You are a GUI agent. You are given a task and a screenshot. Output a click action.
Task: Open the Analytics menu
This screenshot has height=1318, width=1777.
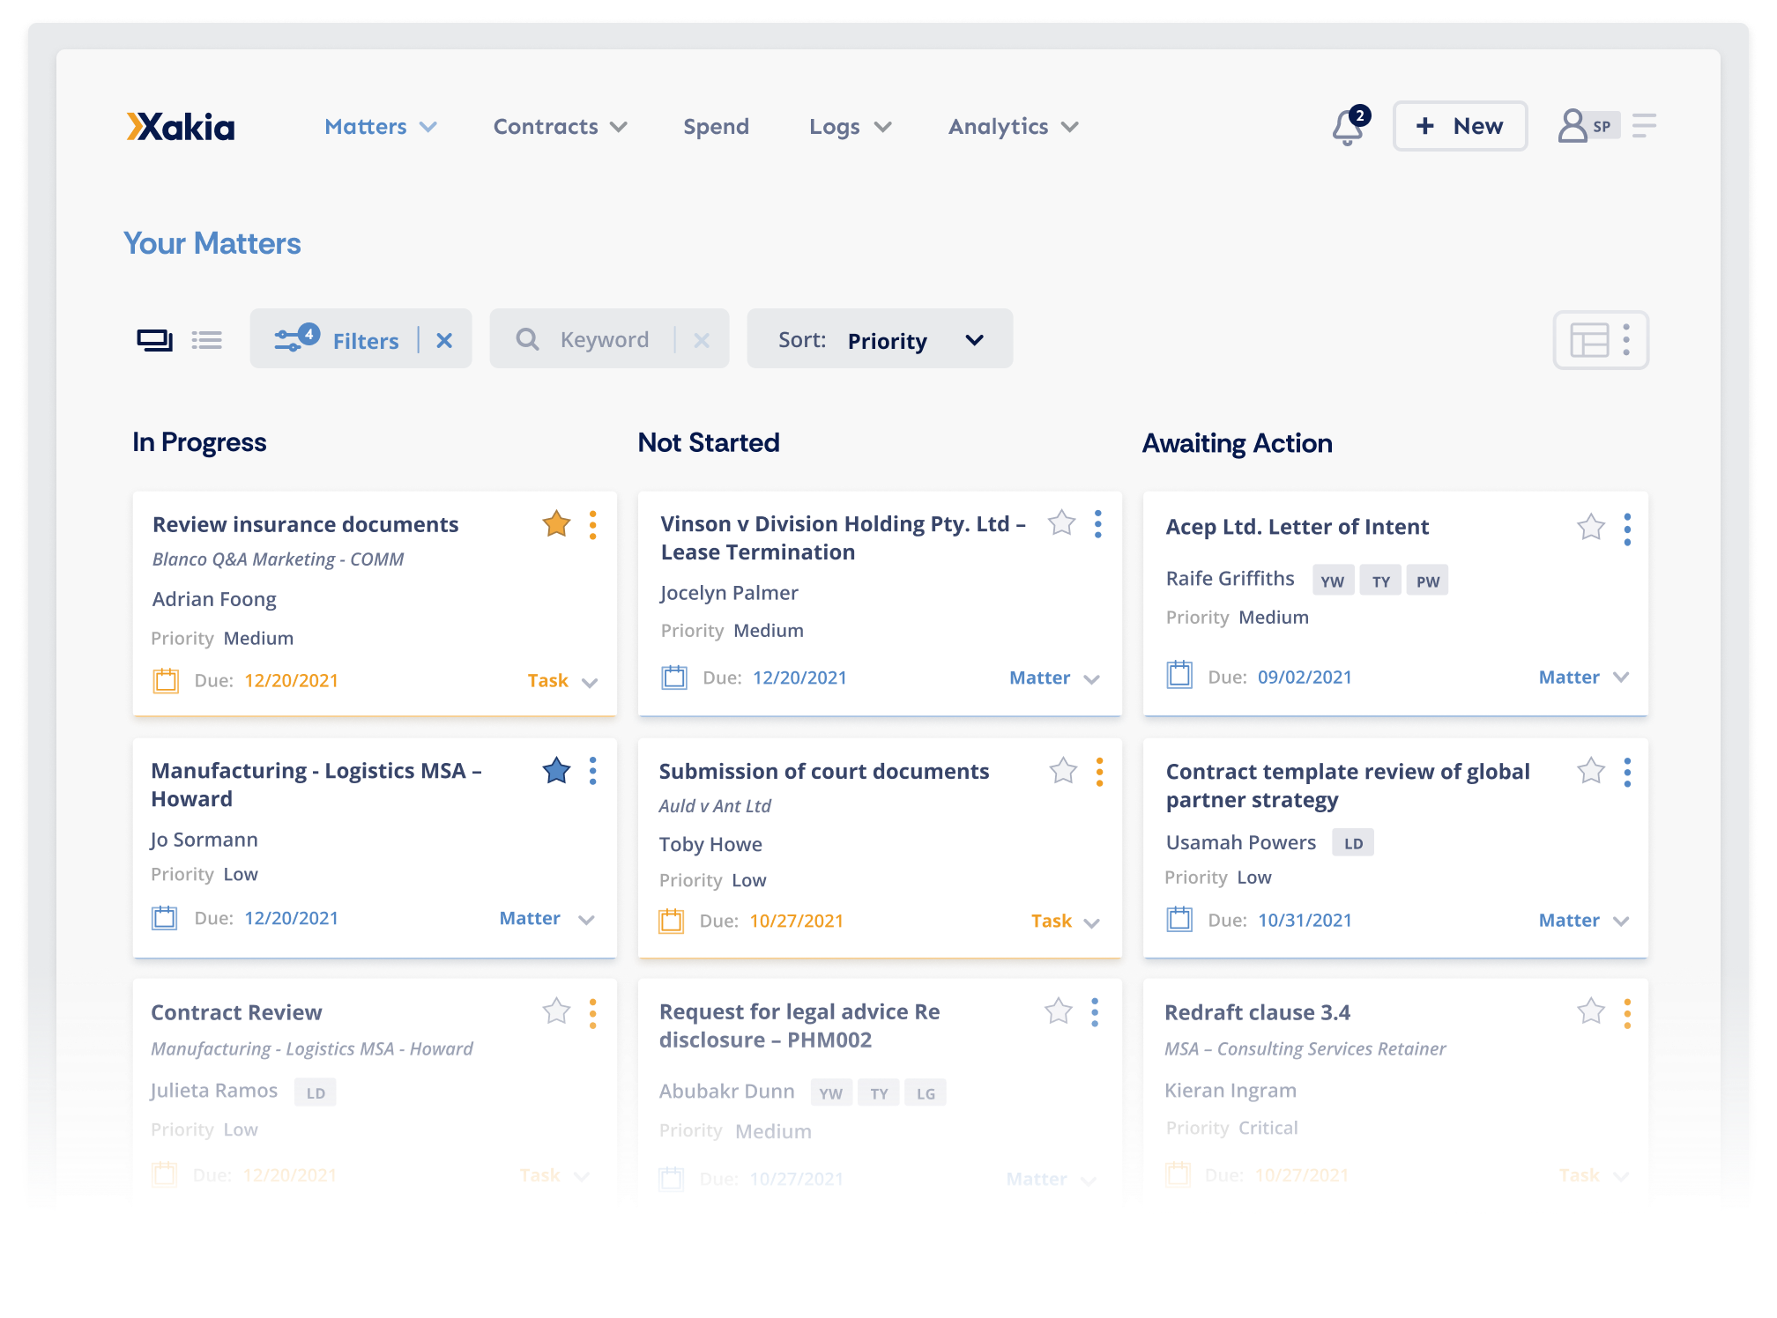point(1014,127)
